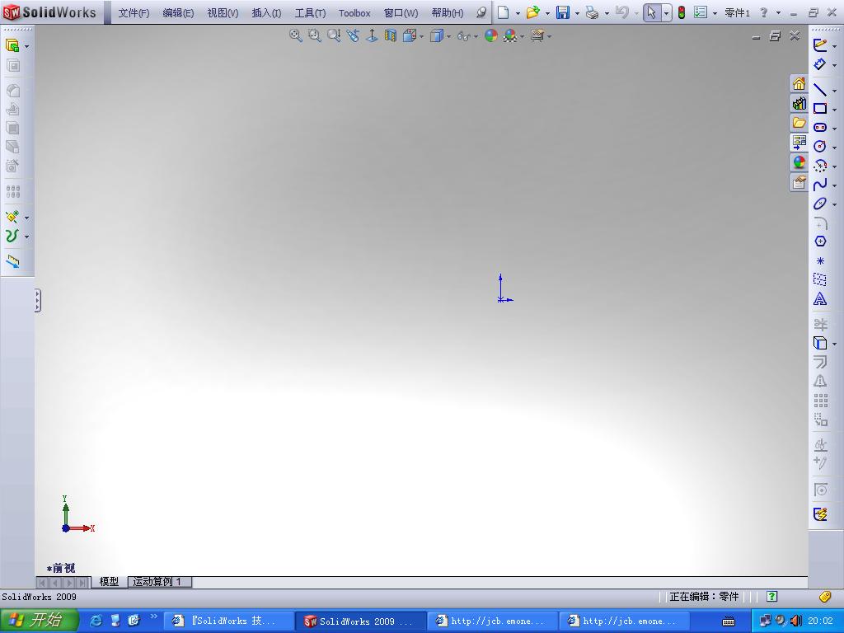This screenshot has height=633, width=844.
Task: Click the Print icon
Action: click(592, 12)
